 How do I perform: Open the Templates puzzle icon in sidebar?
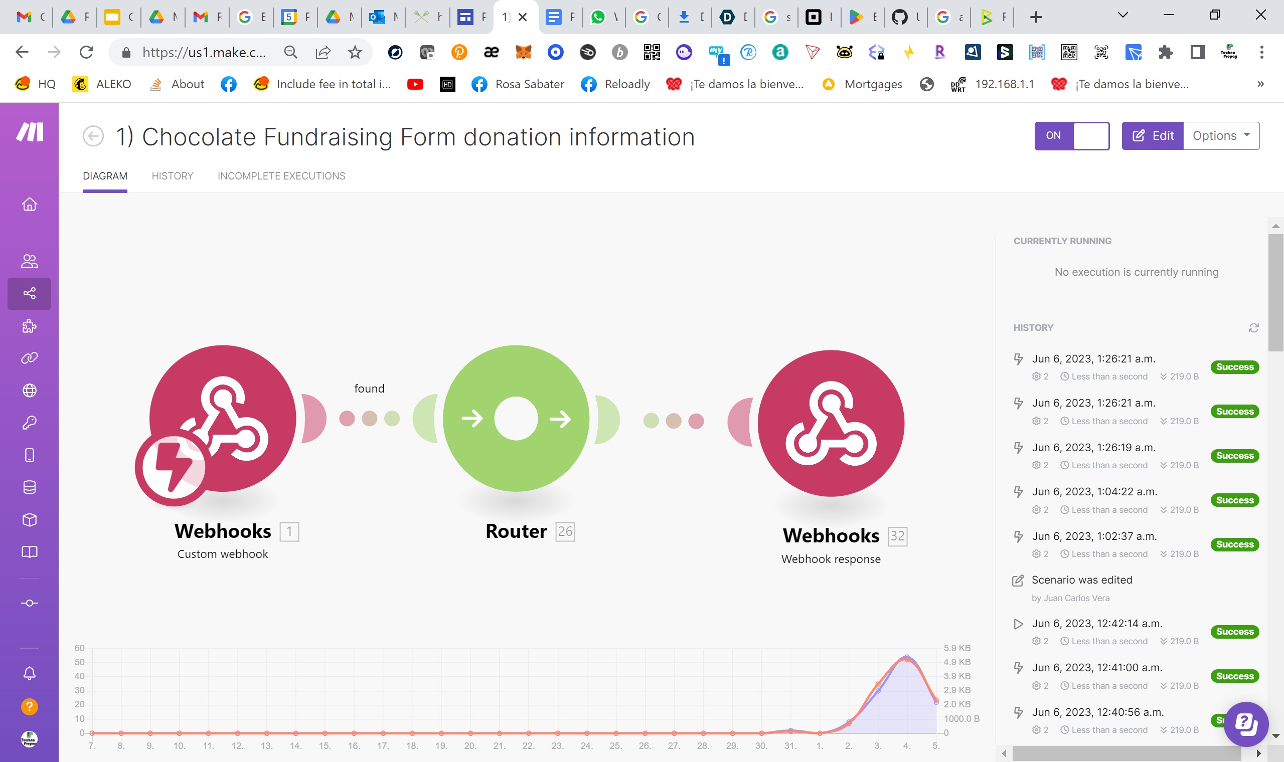coord(29,326)
